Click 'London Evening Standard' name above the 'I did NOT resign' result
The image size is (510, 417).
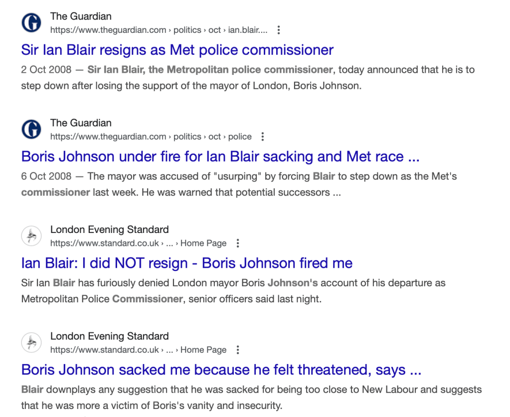click(x=109, y=229)
